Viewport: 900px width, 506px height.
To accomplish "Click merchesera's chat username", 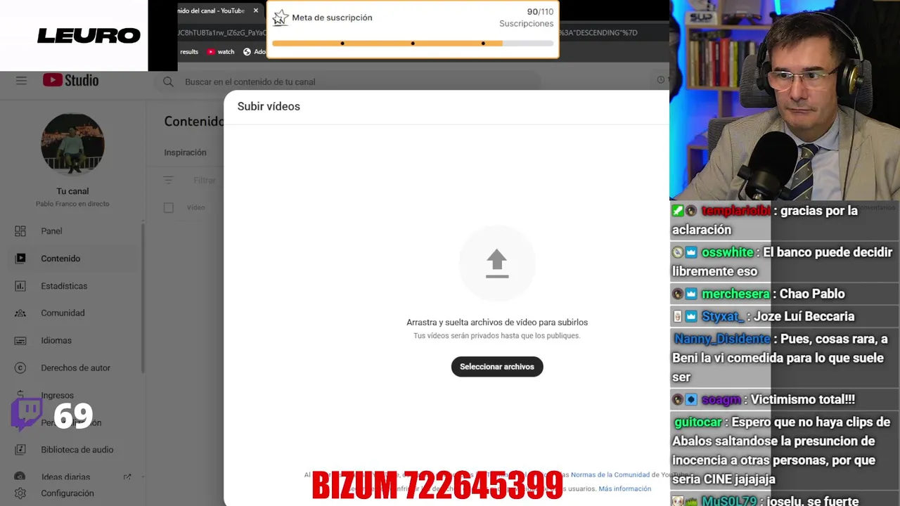I will (x=735, y=294).
